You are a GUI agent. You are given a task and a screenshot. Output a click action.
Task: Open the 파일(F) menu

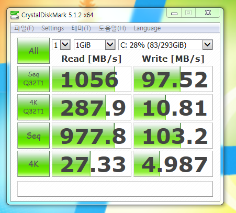pos(24,28)
